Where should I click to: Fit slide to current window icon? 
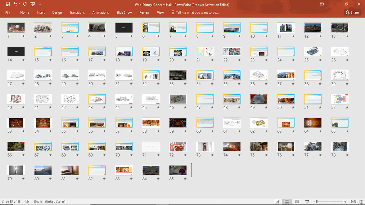pos(361,202)
